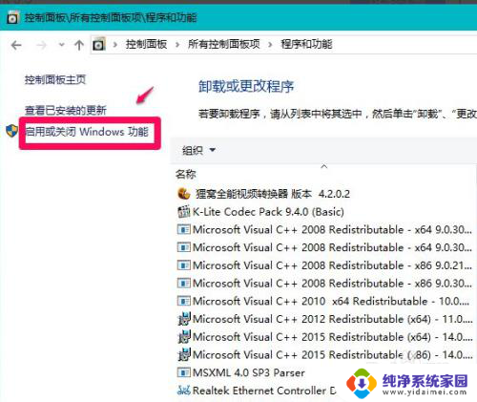Click the 卸载或更改程序 heading
477x402 pixels.
(246, 86)
